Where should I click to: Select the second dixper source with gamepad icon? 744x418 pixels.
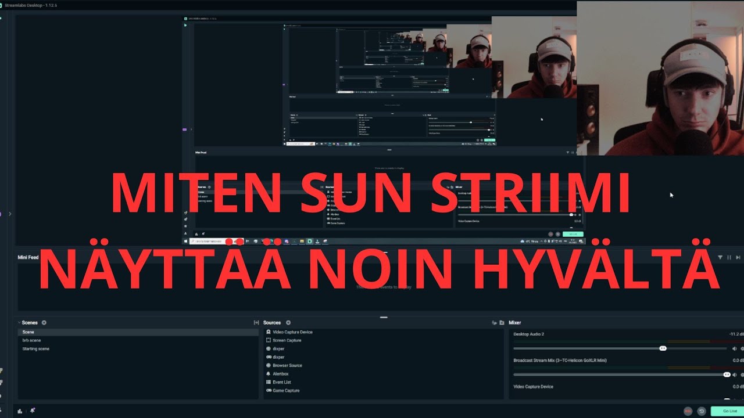pyautogui.click(x=383, y=357)
